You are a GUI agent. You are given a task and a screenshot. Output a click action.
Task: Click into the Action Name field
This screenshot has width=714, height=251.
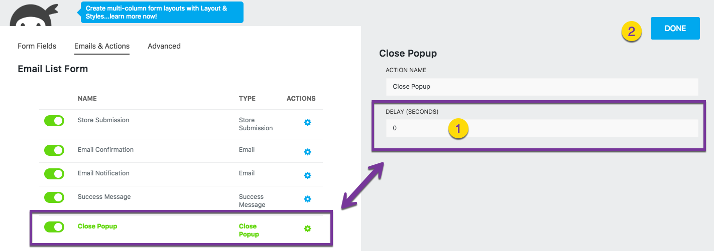point(542,87)
